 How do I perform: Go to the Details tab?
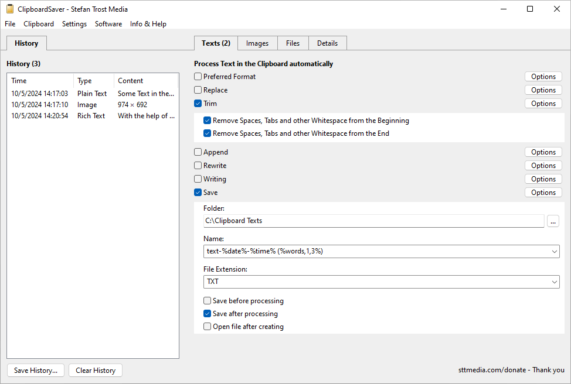click(327, 43)
